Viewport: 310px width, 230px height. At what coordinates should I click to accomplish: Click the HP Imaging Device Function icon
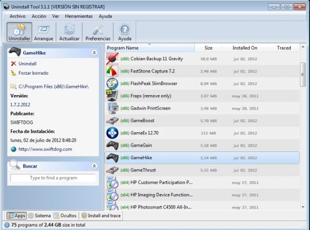pyautogui.click(x=112, y=195)
